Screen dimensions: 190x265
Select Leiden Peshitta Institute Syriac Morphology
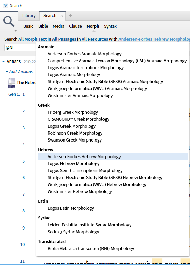coord(89,225)
